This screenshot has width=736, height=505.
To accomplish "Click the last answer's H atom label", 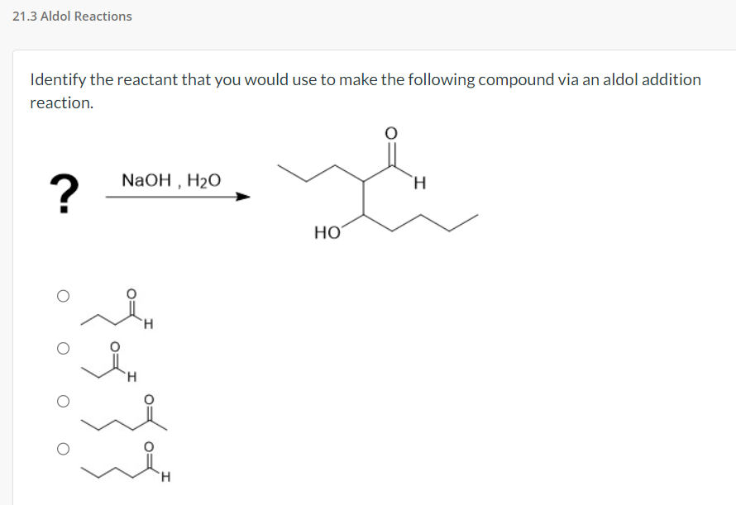I will tap(165, 477).
